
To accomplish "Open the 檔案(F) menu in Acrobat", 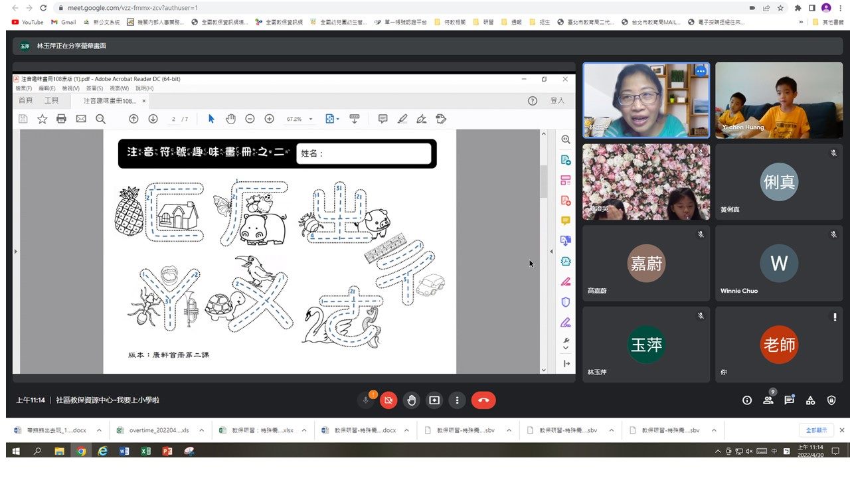I will click(24, 88).
